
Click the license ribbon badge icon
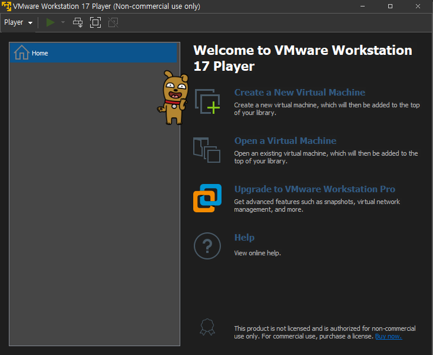click(207, 327)
